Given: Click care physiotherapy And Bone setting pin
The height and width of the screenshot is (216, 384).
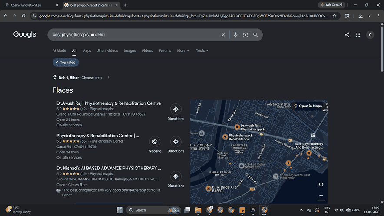Looking at the screenshot, I should 309,153.
